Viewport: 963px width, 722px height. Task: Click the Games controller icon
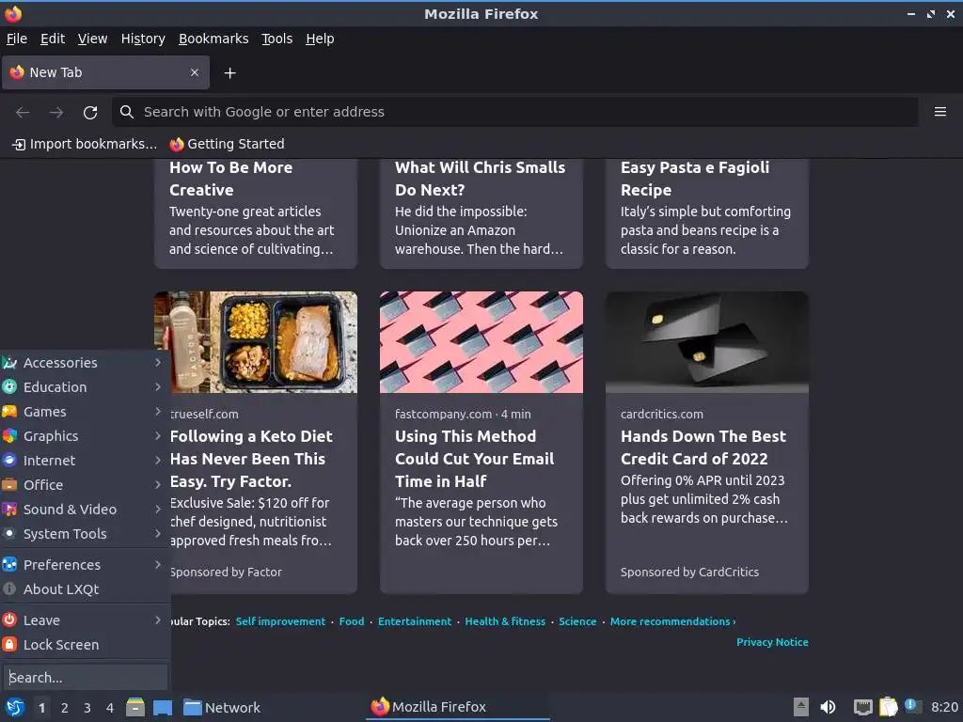pos(9,412)
